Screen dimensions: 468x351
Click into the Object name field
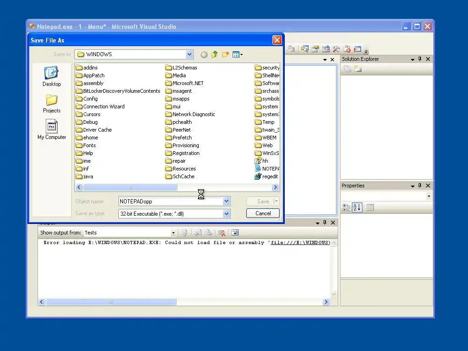pos(171,202)
